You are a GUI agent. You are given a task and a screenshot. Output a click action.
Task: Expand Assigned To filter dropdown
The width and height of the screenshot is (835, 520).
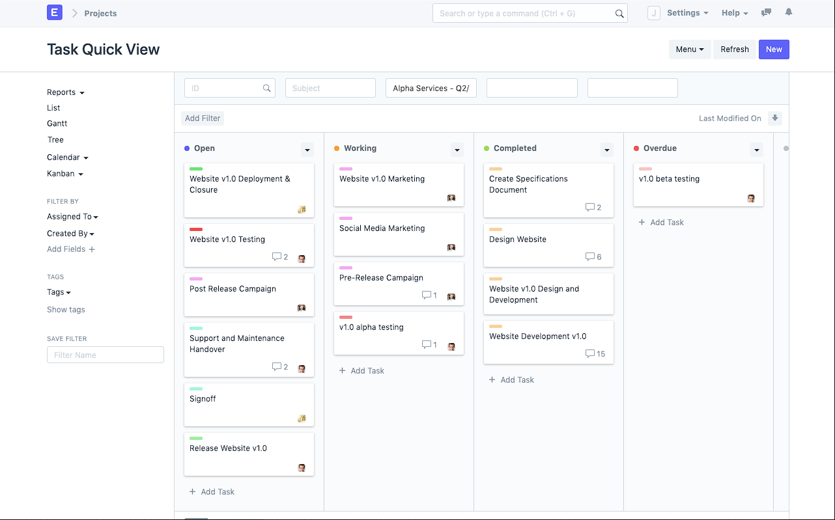[x=73, y=217]
